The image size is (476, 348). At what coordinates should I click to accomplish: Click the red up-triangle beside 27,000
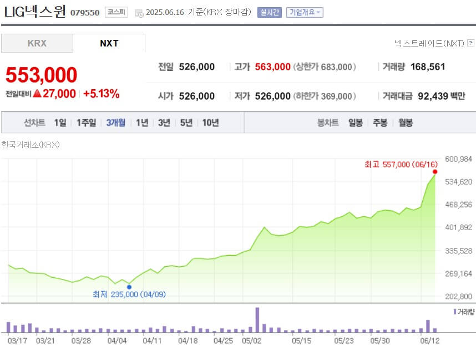point(37,93)
